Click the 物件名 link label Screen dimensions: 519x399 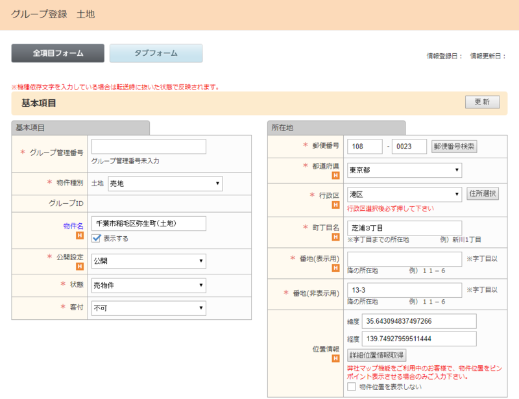point(73,226)
